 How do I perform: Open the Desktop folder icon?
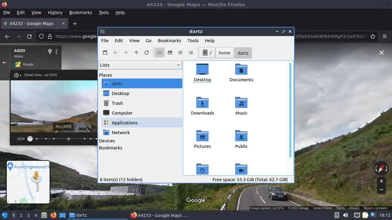click(202, 73)
